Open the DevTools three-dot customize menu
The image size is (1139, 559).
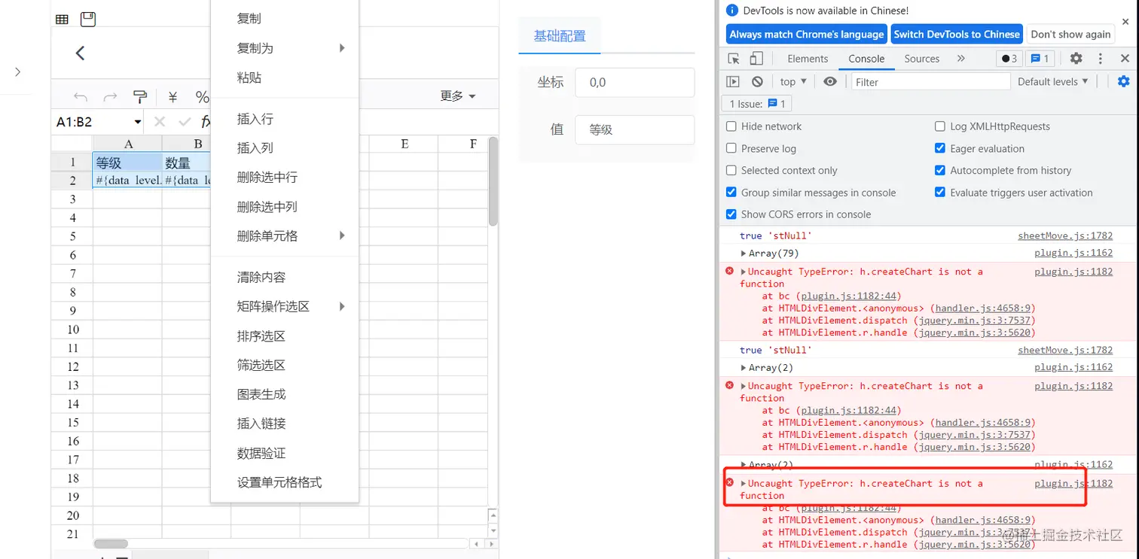tap(1101, 59)
